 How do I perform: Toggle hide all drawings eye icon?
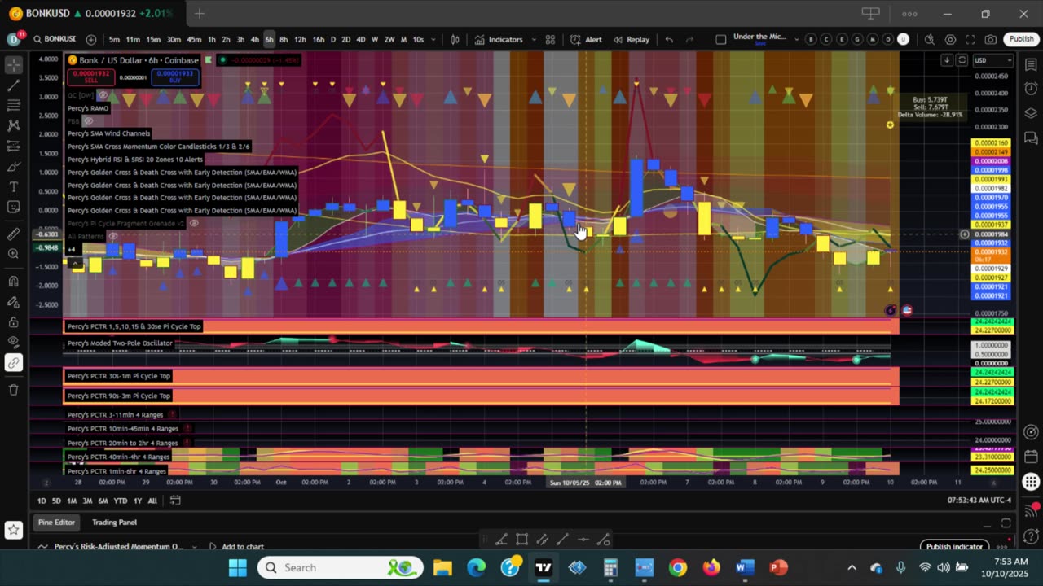pos(13,342)
